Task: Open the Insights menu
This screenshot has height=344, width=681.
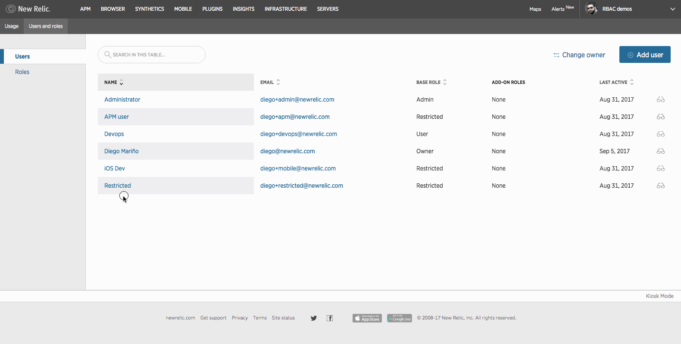Action: point(244,9)
